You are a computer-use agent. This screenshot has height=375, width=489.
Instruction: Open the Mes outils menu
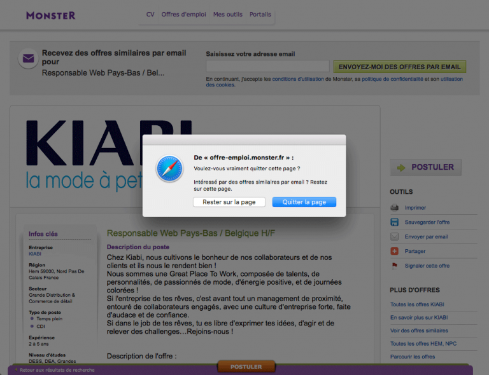[x=228, y=15]
